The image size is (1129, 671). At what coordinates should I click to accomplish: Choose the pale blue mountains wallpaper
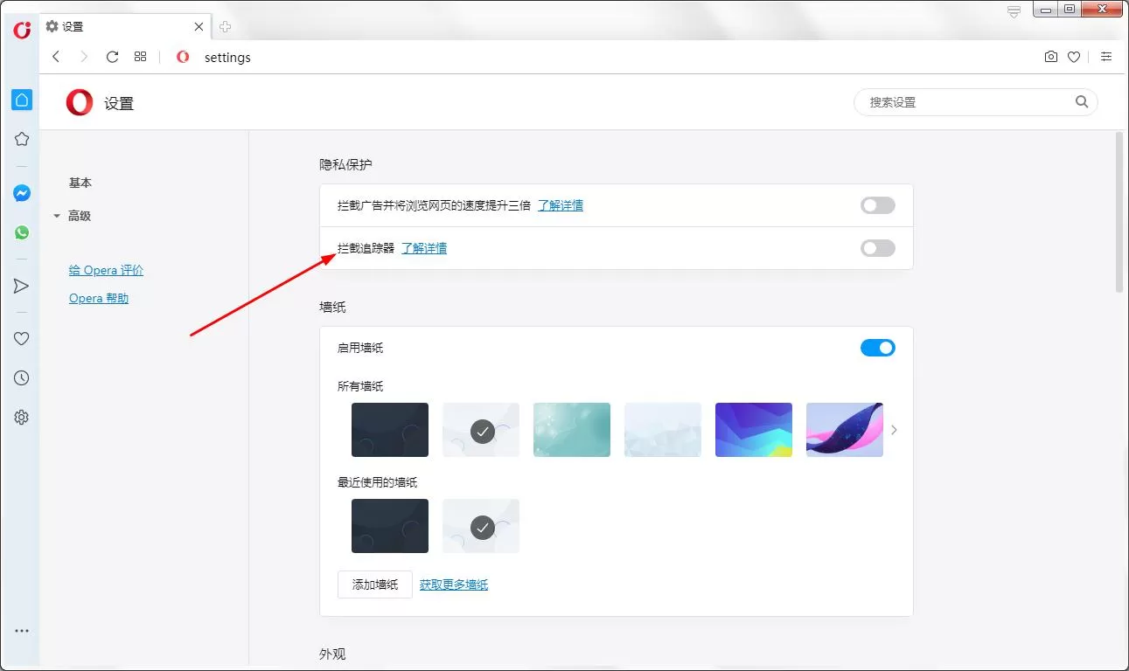(x=663, y=430)
